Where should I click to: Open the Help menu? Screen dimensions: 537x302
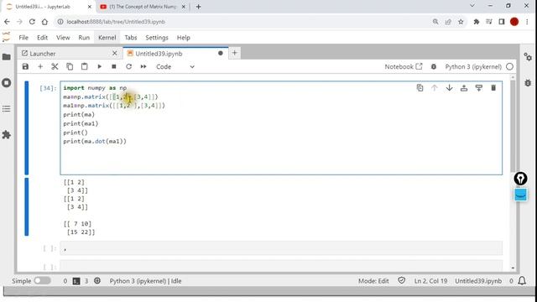(184, 38)
